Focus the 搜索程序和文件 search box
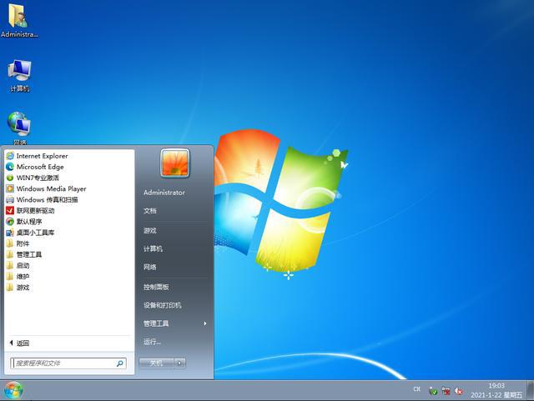This screenshot has height=401, width=534. click(x=68, y=363)
